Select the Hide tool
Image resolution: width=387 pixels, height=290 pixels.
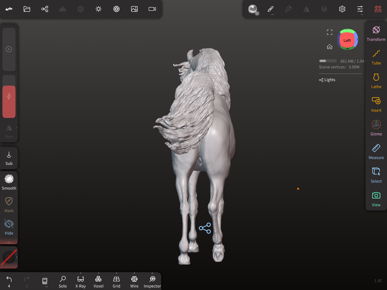[x=9, y=227]
